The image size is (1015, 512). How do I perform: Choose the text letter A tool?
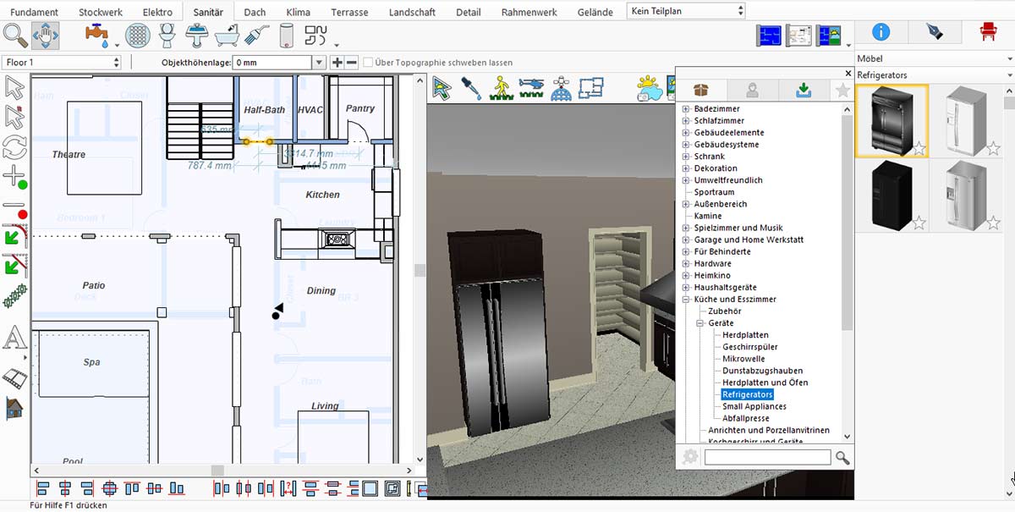click(x=14, y=338)
